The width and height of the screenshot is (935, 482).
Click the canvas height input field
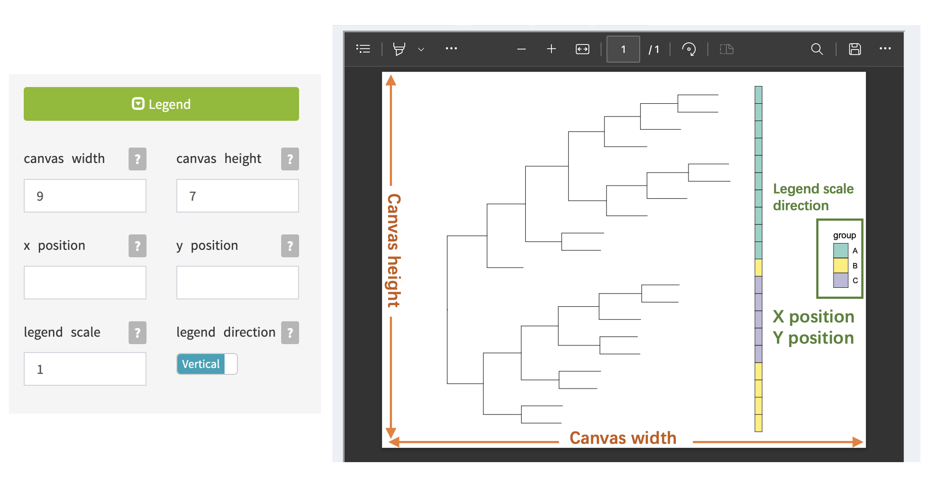pos(238,196)
